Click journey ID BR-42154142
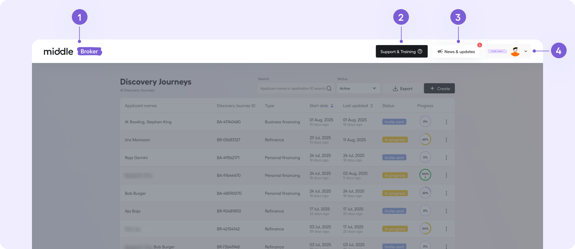Image resolution: width=575 pixels, height=249 pixels. pos(228,229)
